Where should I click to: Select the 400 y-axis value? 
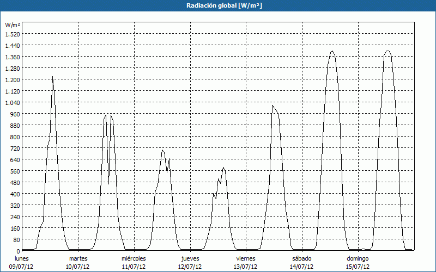(15, 194)
